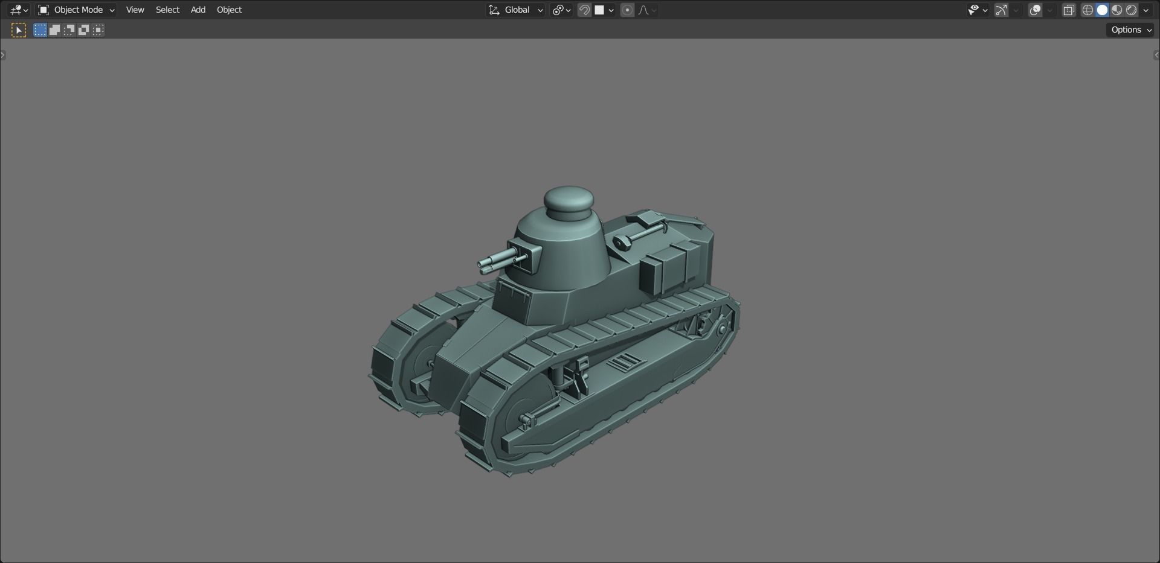1160x563 pixels.
Task: Toggle viewport gizmos display
Action: pyautogui.click(x=1001, y=10)
